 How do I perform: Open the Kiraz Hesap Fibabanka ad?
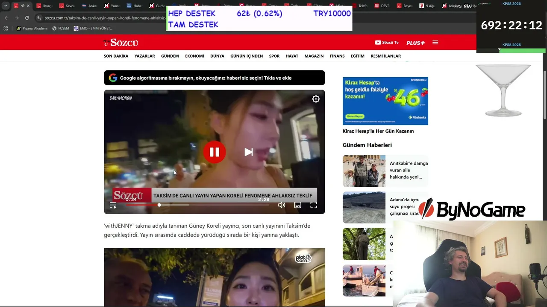(x=385, y=101)
